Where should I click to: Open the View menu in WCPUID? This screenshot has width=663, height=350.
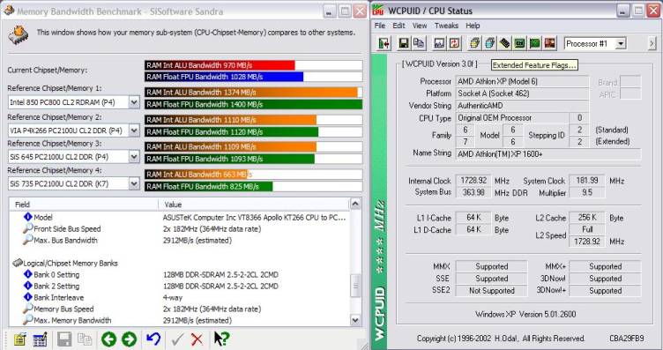pos(420,26)
